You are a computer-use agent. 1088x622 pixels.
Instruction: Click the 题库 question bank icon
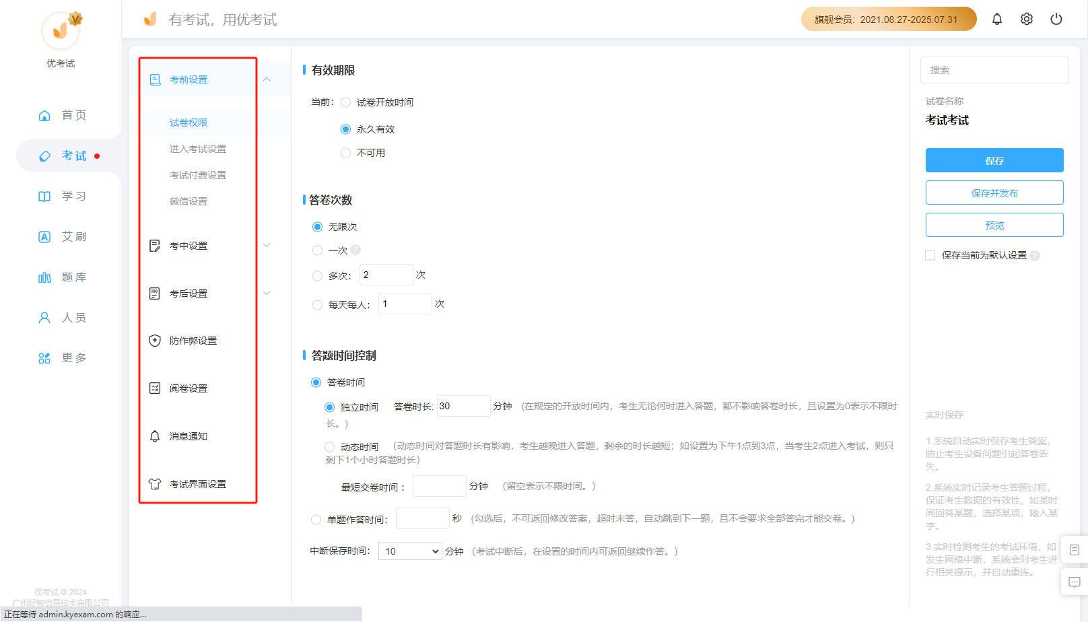44,277
